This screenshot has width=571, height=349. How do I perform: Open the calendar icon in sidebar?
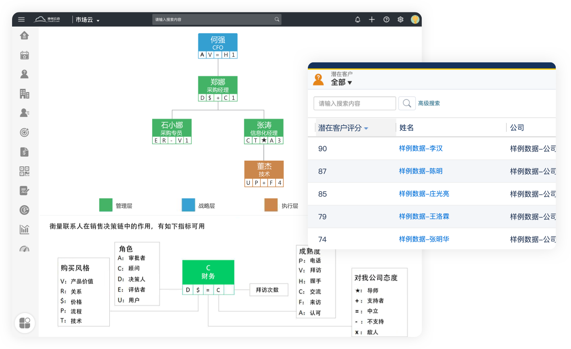25,55
